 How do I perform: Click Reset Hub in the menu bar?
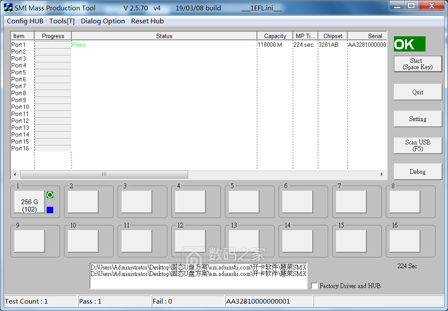[x=147, y=21]
